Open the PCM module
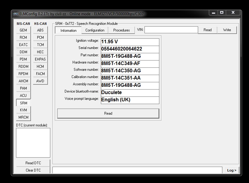Viewport: 249px width, 183px height. 40,38
